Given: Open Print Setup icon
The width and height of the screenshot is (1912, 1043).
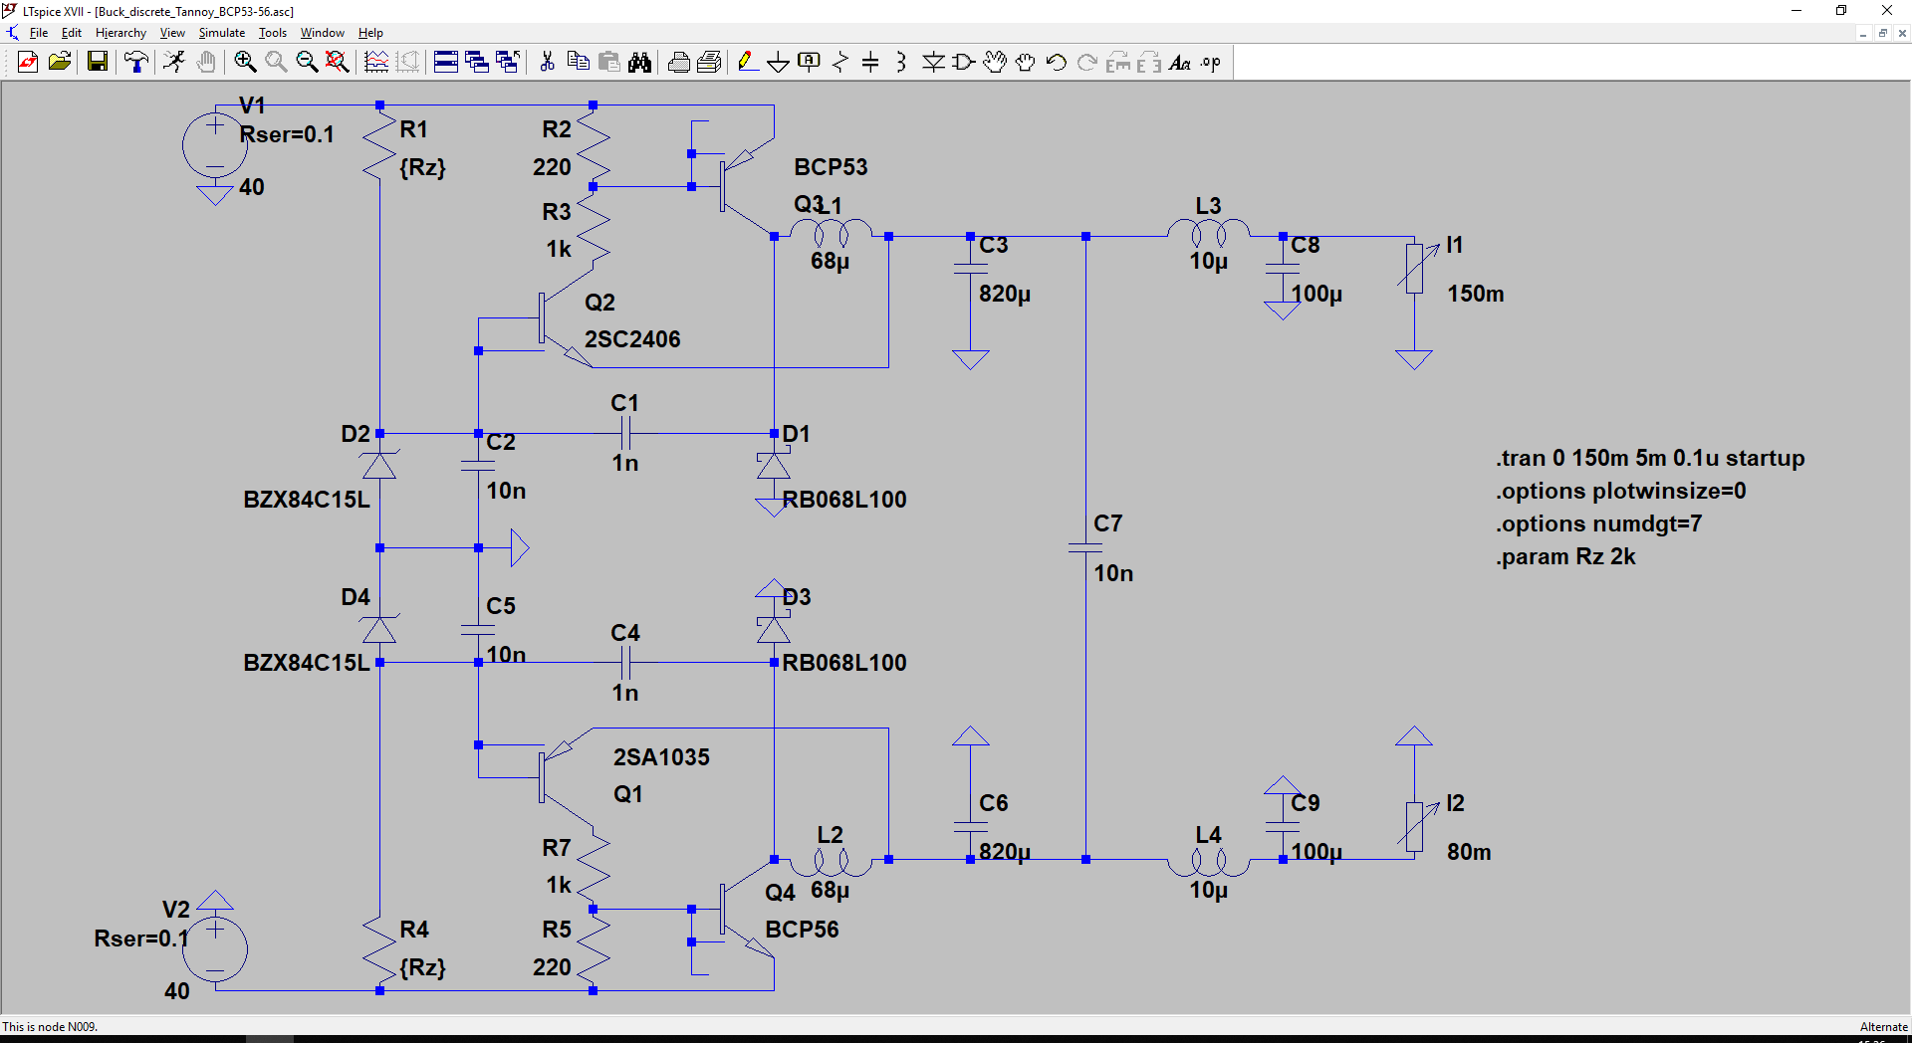Looking at the screenshot, I should pyautogui.click(x=709, y=63).
